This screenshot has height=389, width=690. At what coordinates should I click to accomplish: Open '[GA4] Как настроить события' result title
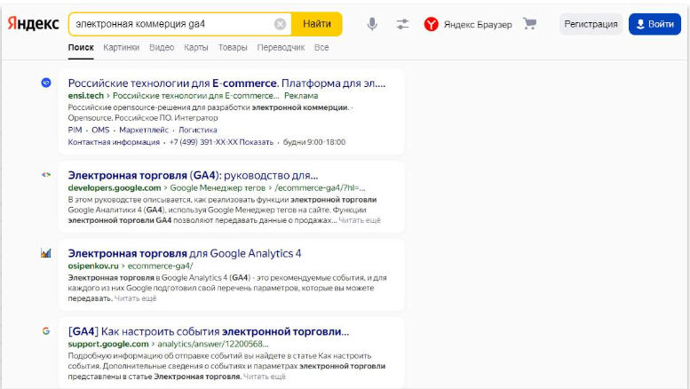click(209, 331)
